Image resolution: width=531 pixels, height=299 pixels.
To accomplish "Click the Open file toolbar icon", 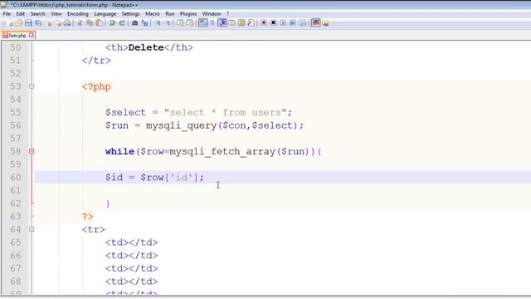I will click(x=18, y=23).
